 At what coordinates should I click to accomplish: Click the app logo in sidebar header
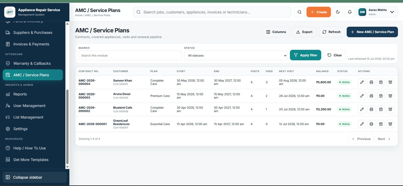(10, 12)
